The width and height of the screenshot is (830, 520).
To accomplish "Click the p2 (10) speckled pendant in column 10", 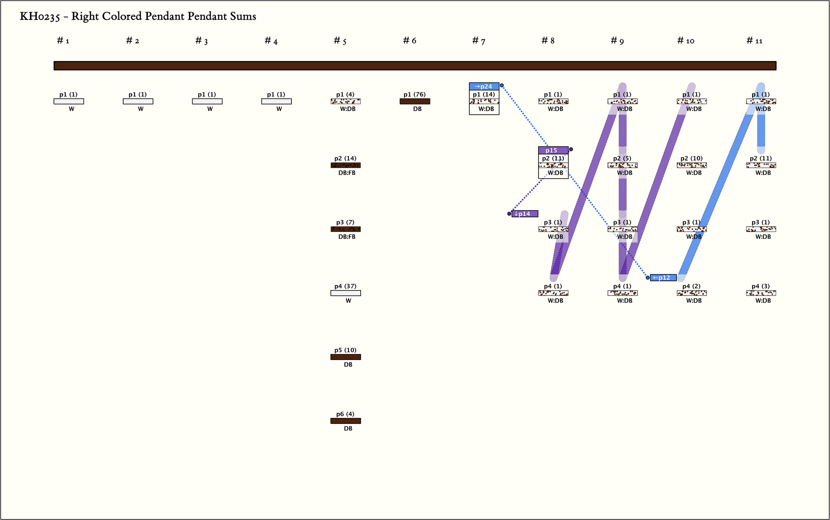I will point(691,165).
